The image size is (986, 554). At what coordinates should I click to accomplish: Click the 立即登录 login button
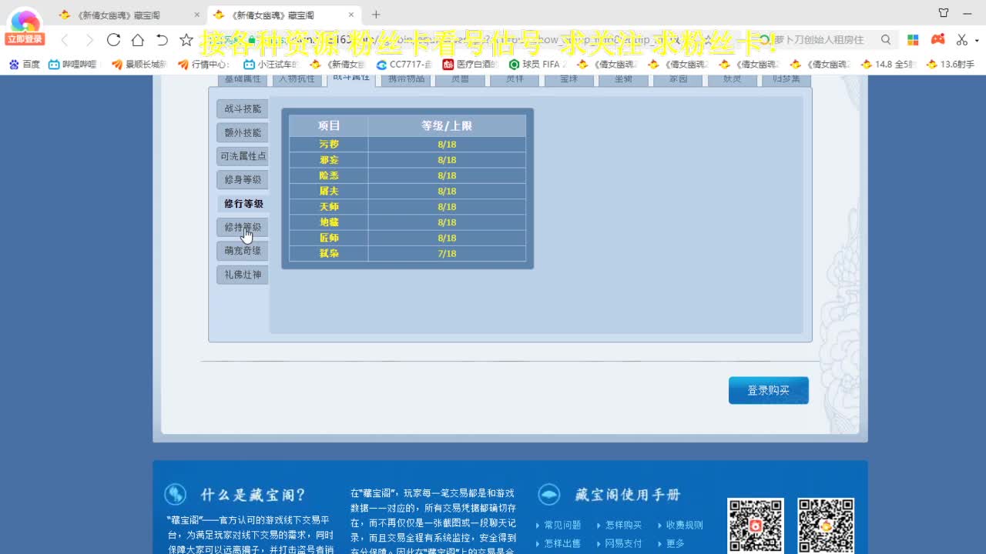[x=25, y=39]
